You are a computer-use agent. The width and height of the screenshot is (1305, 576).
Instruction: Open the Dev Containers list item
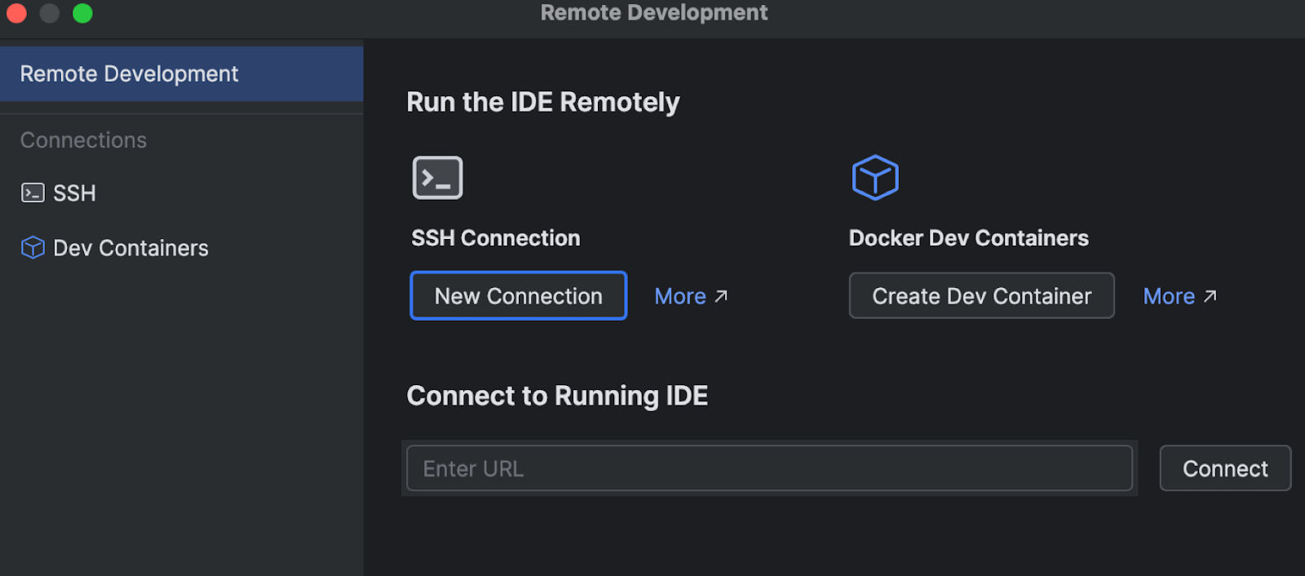[130, 248]
